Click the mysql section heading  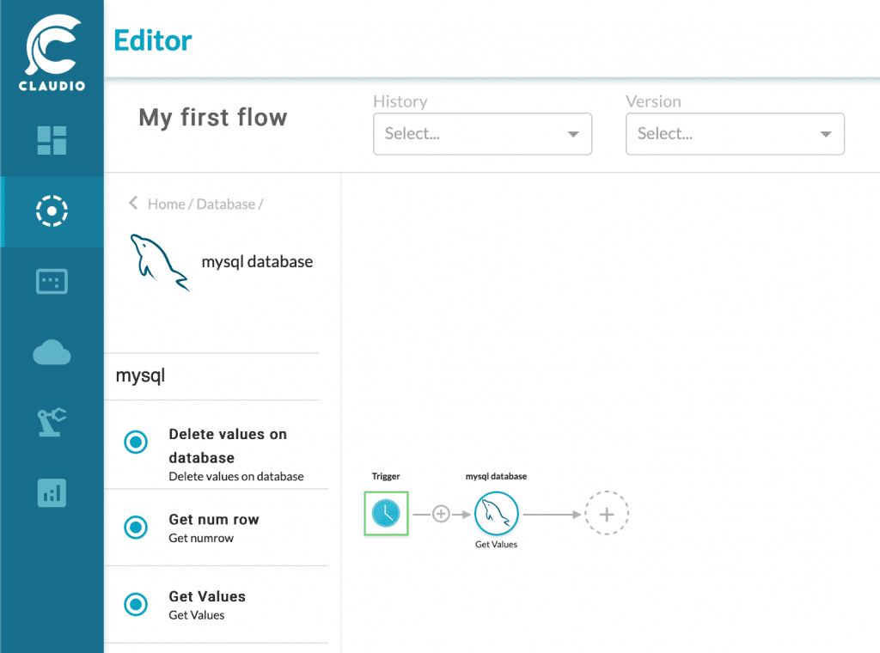coord(140,375)
